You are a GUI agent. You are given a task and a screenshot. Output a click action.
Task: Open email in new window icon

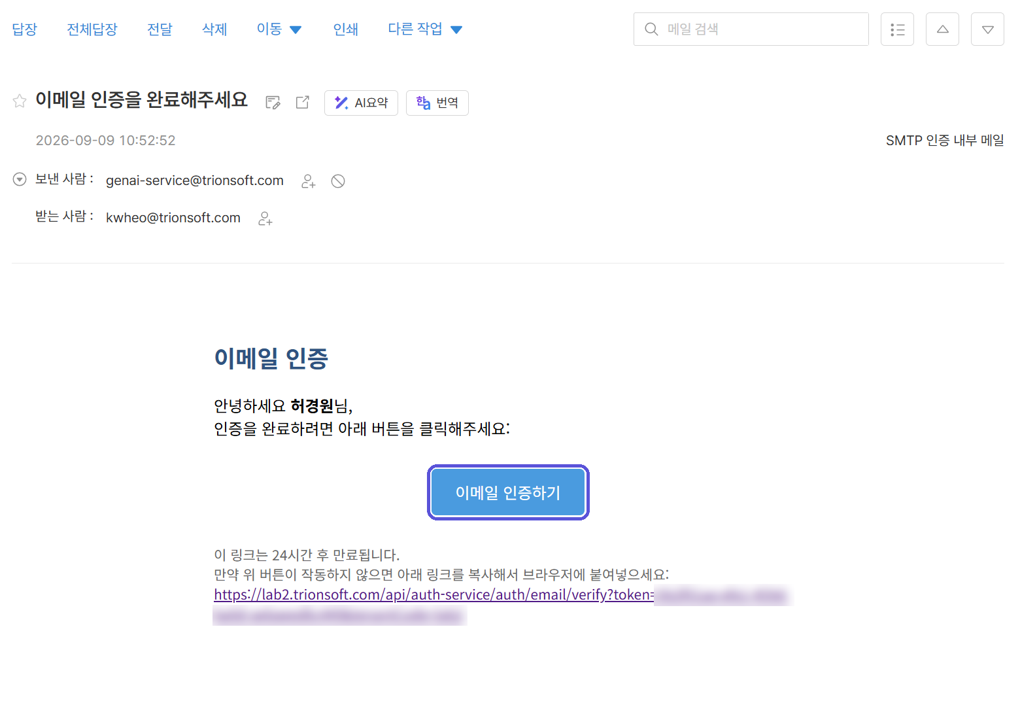303,102
